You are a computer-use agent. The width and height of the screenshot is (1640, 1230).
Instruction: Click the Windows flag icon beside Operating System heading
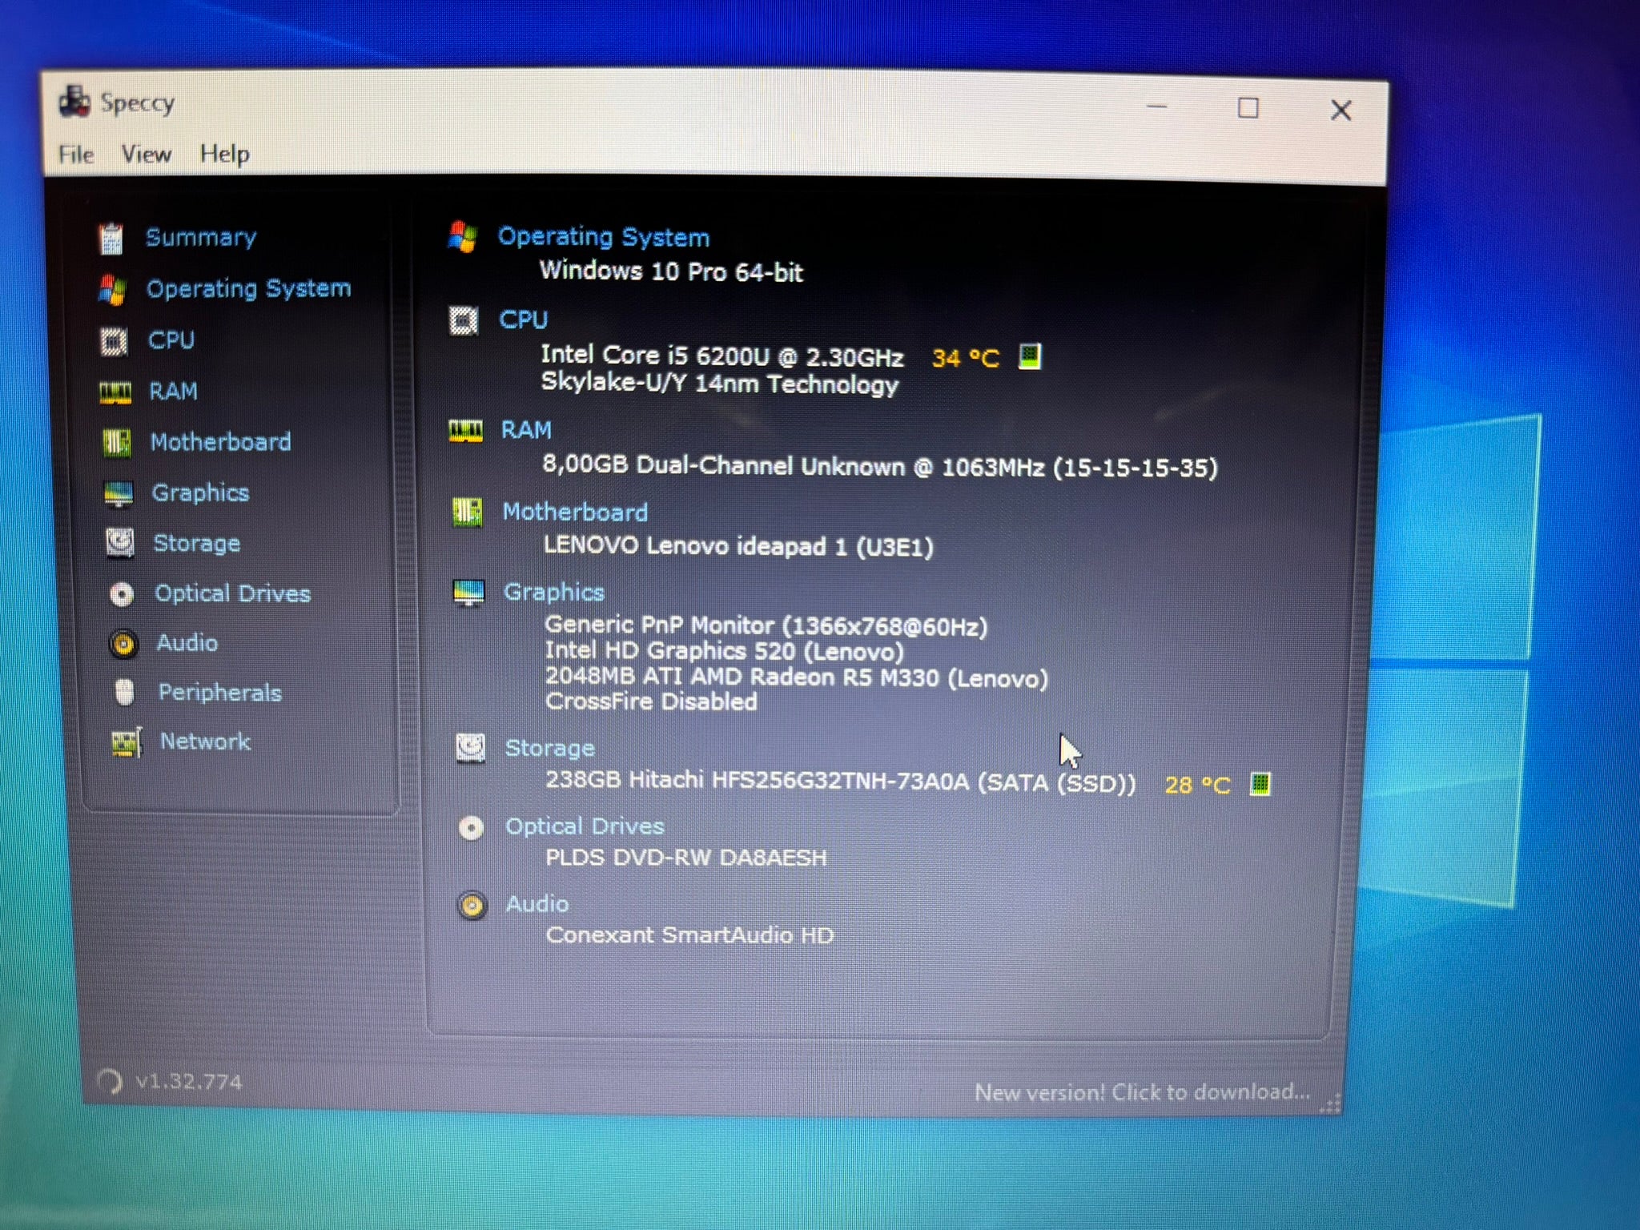click(463, 237)
